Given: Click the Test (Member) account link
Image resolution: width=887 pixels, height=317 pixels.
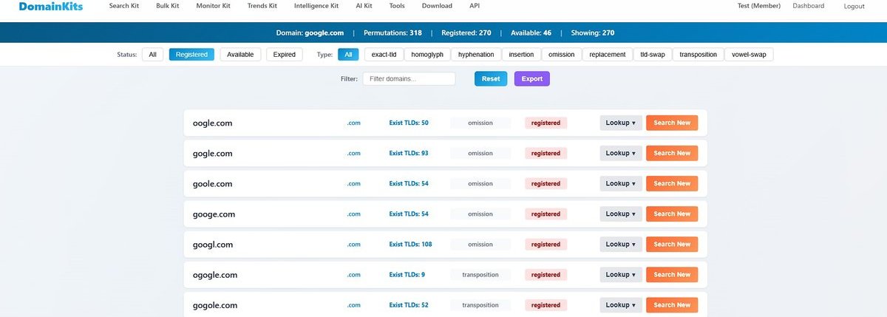Looking at the screenshot, I should [758, 6].
